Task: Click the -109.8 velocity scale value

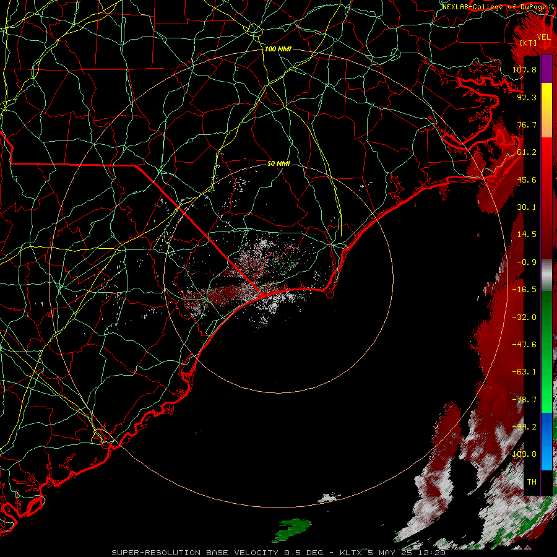Action: click(x=522, y=454)
